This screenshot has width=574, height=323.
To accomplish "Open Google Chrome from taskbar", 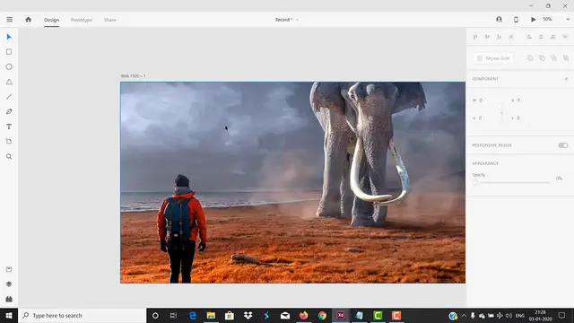I will point(322,315).
